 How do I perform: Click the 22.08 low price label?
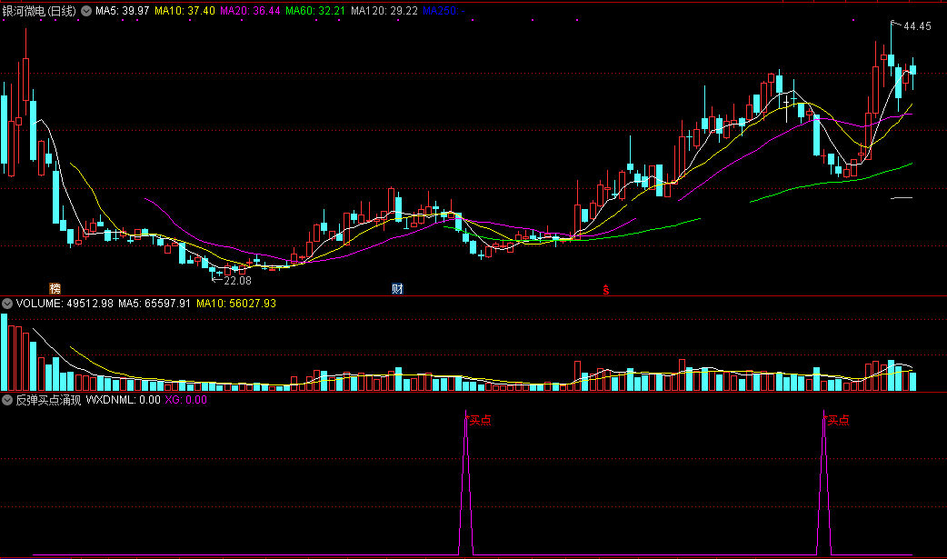[x=237, y=280]
